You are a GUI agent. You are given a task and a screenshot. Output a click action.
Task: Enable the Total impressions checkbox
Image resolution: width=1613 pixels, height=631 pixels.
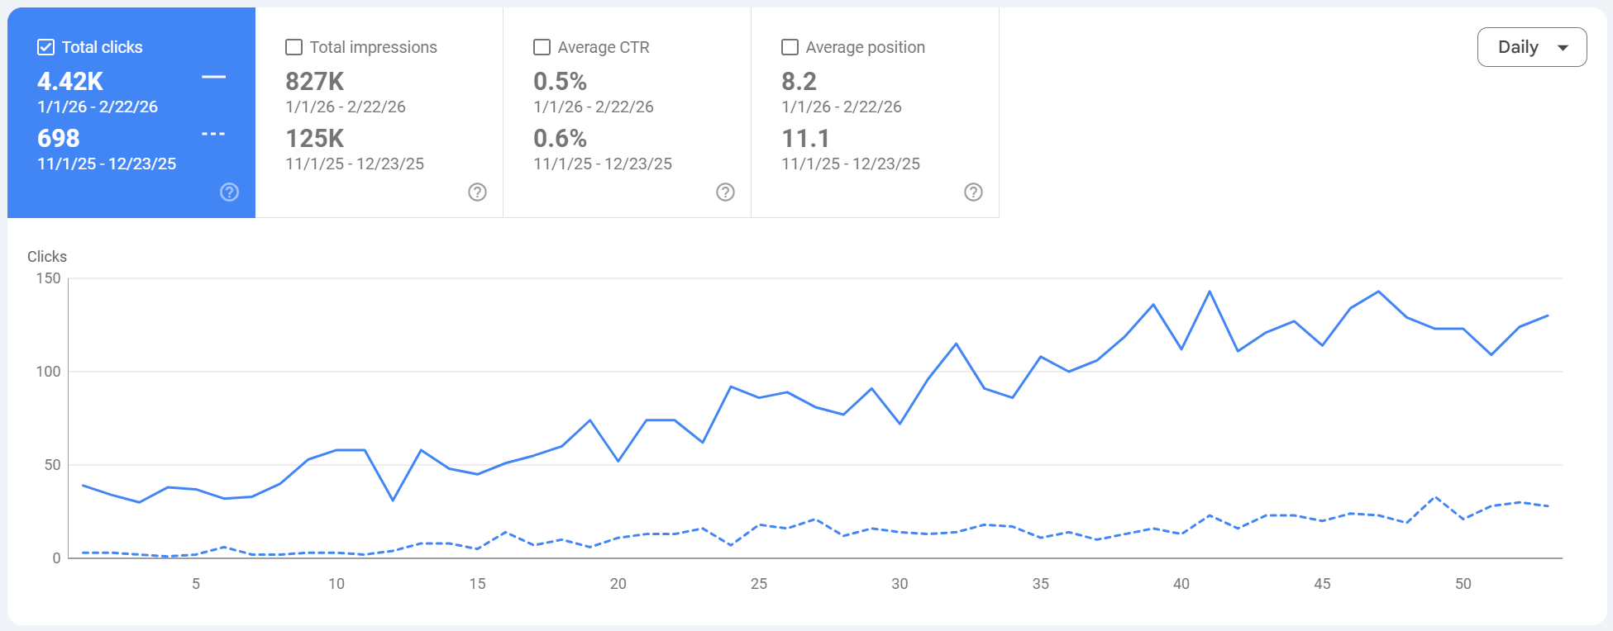point(293,47)
